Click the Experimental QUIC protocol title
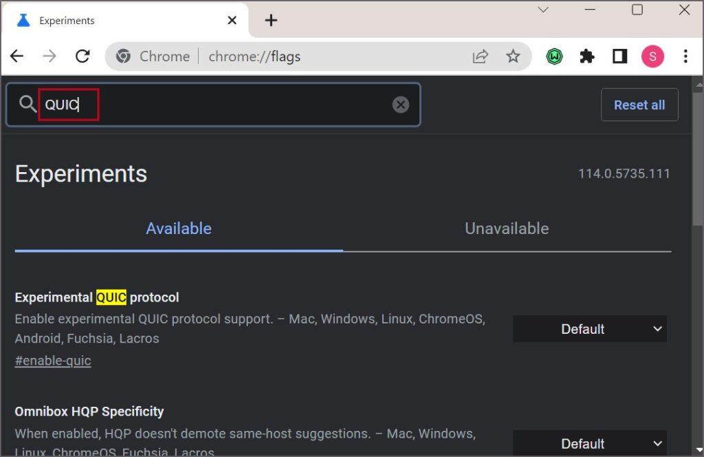 97,297
